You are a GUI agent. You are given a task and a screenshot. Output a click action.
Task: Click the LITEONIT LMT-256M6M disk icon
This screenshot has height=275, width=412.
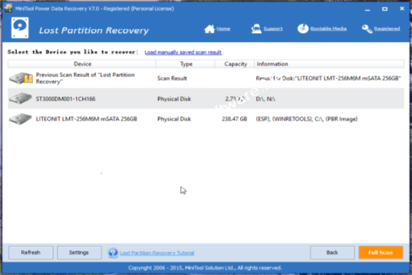[21, 119]
